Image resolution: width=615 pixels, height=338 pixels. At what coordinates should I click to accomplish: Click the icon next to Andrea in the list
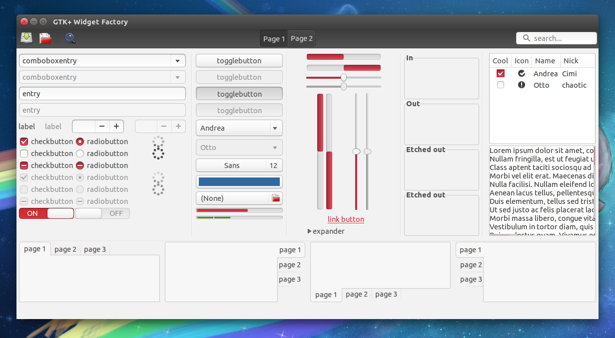[x=522, y=73]
